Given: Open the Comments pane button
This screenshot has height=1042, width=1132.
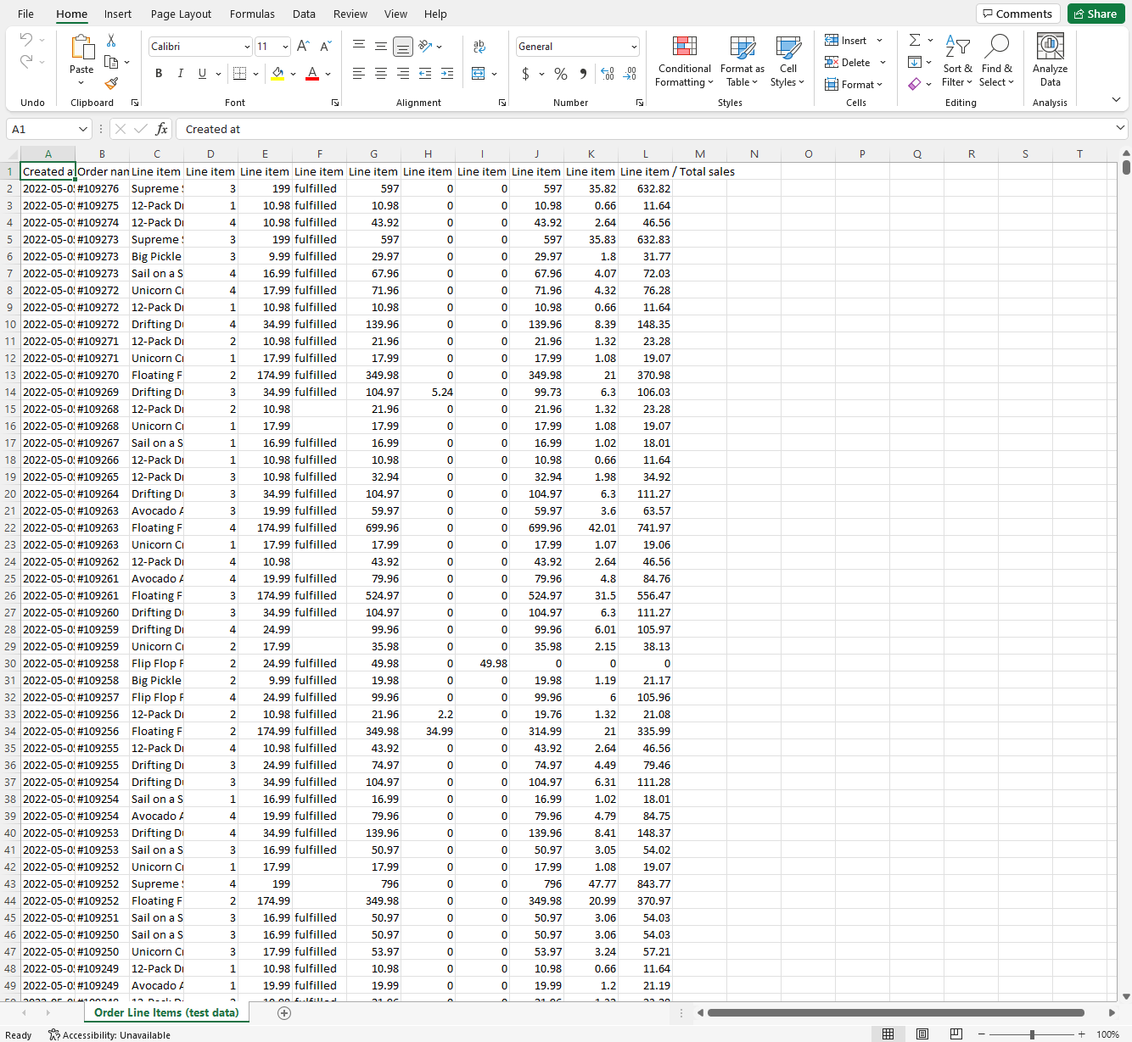Looking at the screenshot, I should 1017,14.
